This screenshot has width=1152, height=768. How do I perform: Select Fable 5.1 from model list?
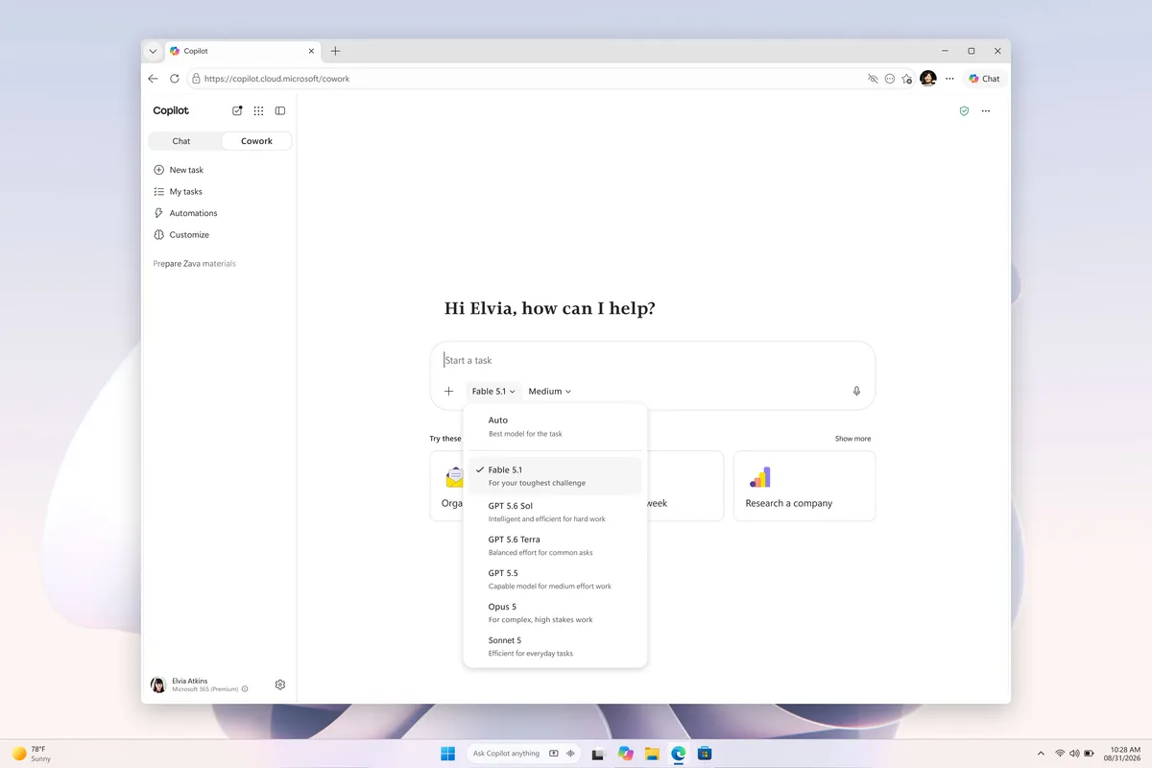click(555, 476)
